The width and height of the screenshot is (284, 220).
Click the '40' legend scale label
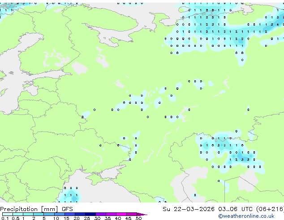118,218
